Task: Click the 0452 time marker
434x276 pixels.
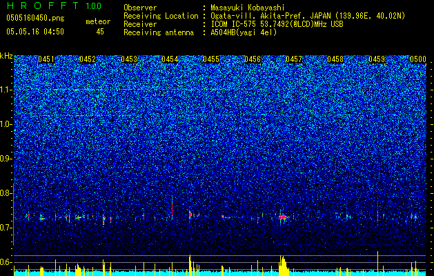Action: coord(88,59)
